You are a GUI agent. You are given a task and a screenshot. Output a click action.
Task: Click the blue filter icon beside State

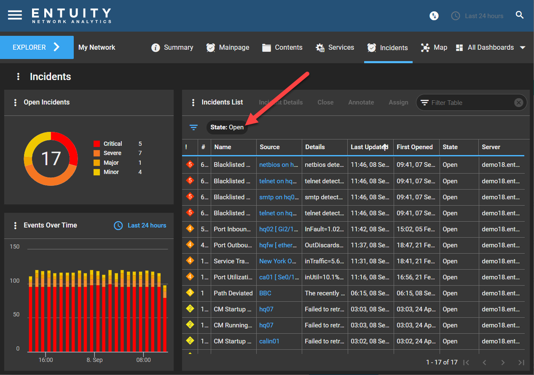coord(193,127)
